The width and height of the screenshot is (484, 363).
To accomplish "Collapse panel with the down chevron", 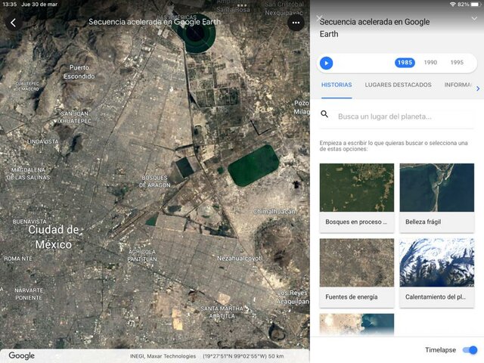I will pyautogui.click(x=474, y=19).
